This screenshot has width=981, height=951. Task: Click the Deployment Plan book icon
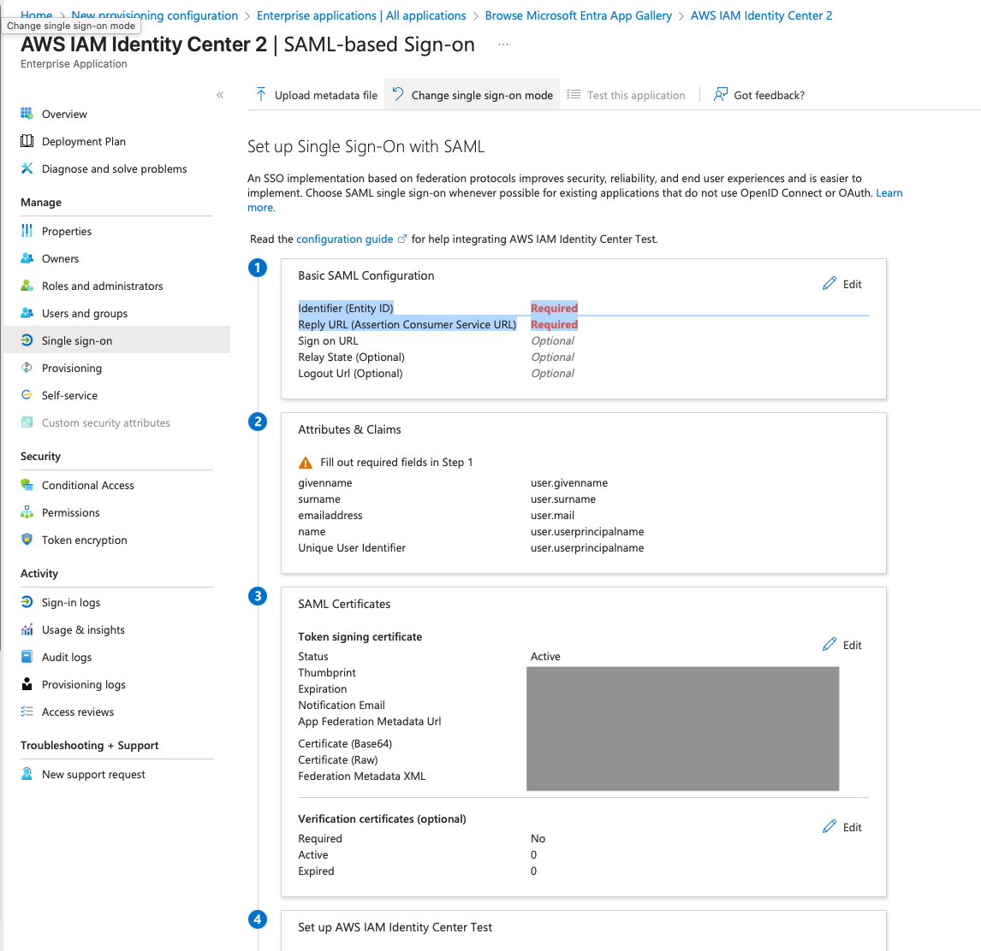tap(27, 140)
